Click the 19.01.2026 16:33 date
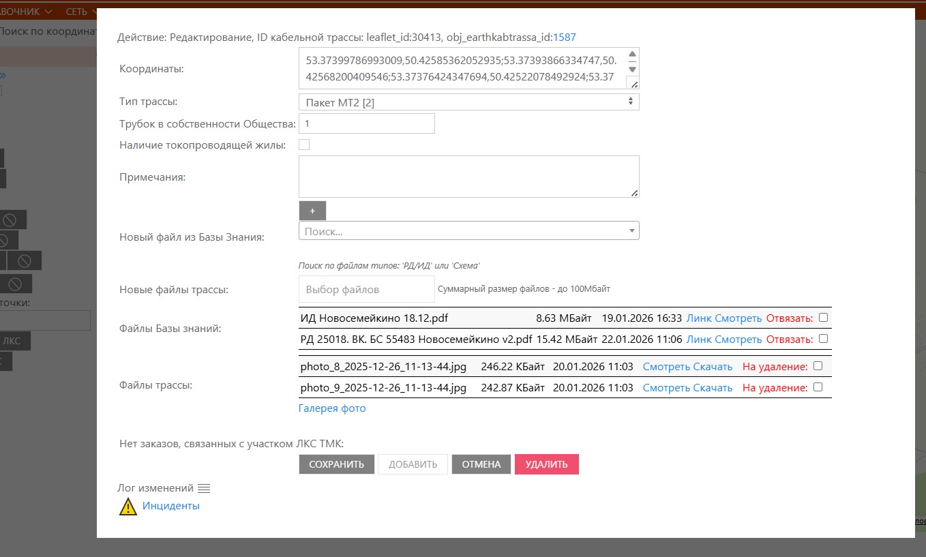926x557 pixels. click(642, 318)
